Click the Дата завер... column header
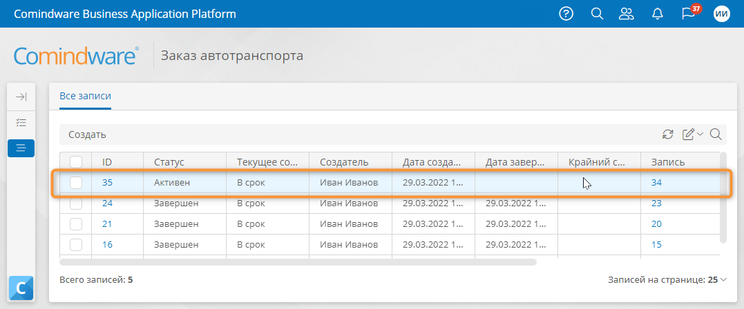This screenshot has height=309, width=744. [517, 162]
